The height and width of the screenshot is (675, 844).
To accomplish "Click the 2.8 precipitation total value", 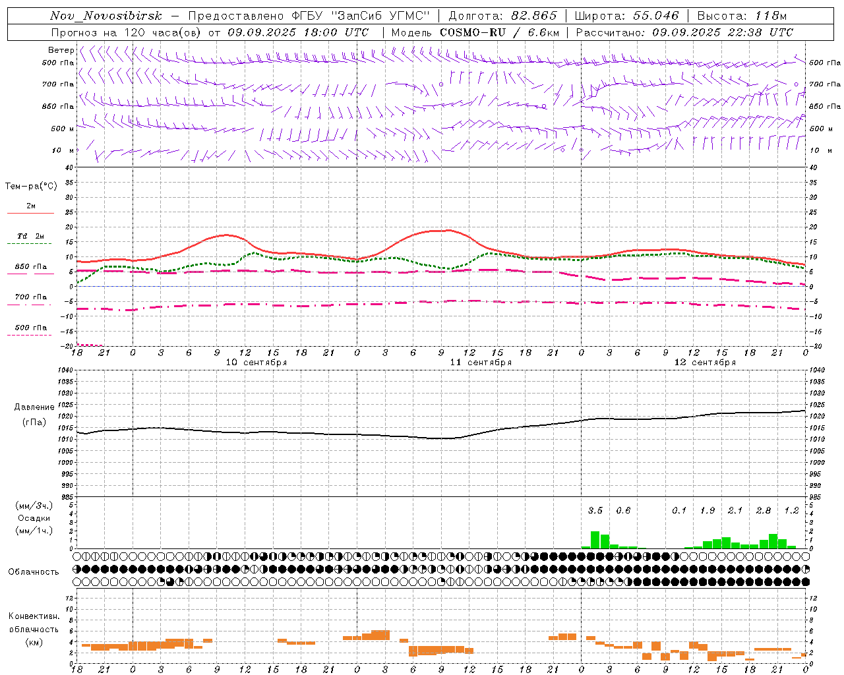I will (x=764, y=510).
